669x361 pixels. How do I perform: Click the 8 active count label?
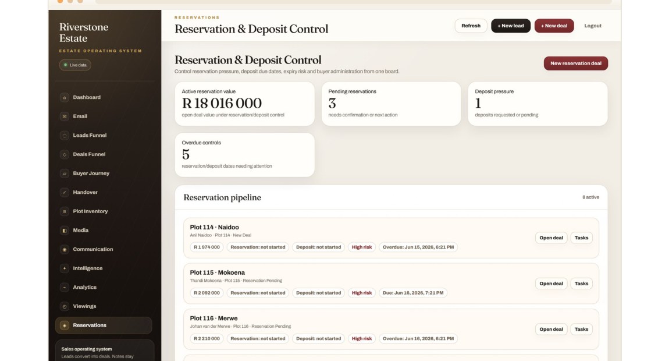[x=590, y=197]
